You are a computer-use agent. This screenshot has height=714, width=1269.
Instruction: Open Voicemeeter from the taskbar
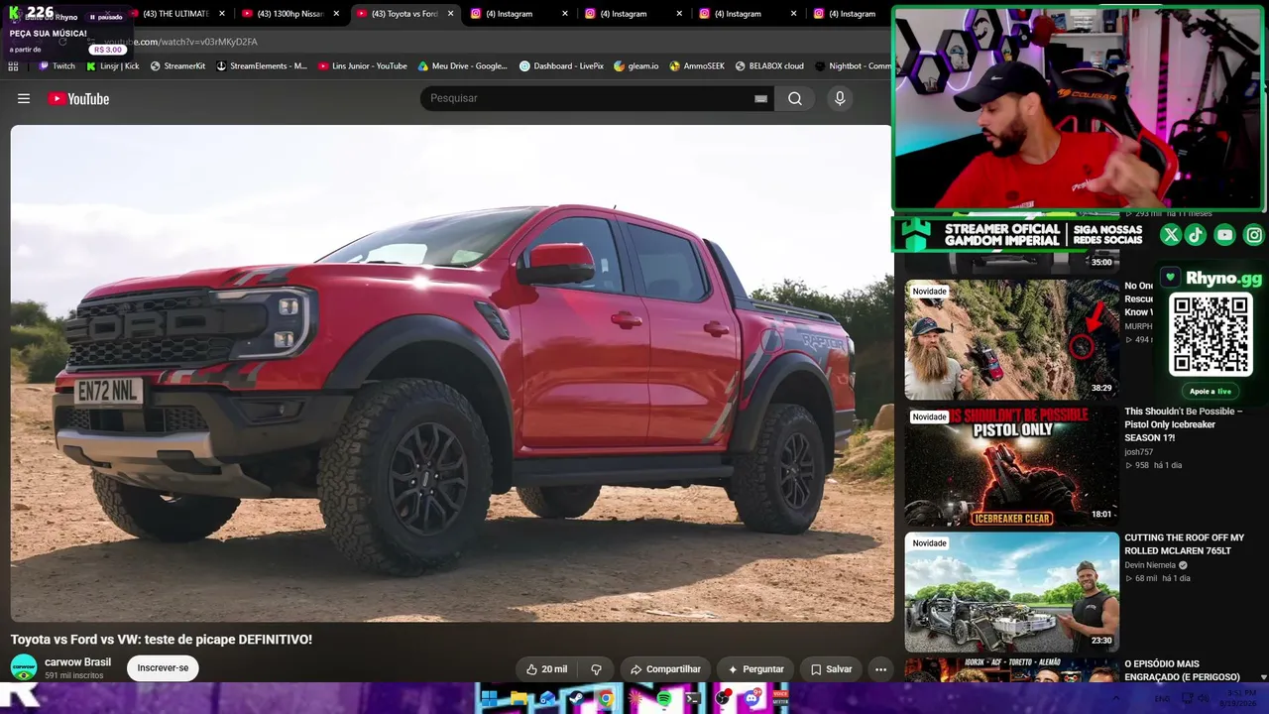(x=780, y=699)
